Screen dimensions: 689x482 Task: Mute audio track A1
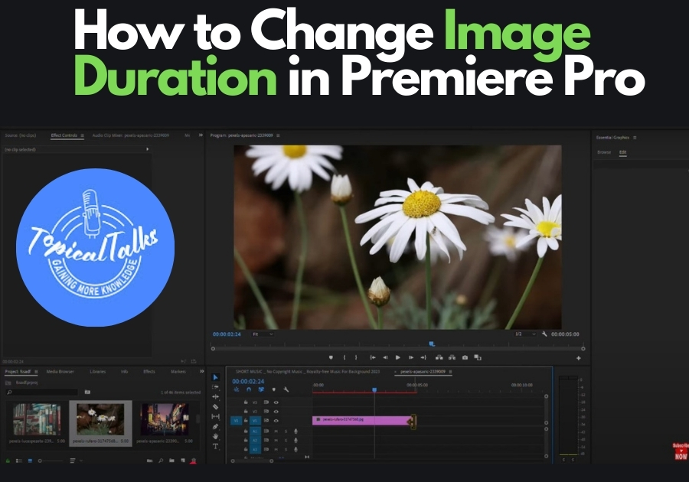[276, 431]
